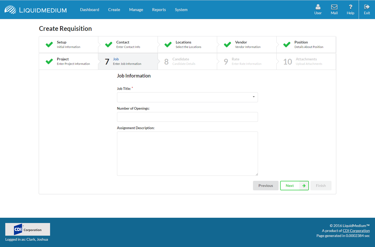Focus the Assignment Description text area

(187, 153)
